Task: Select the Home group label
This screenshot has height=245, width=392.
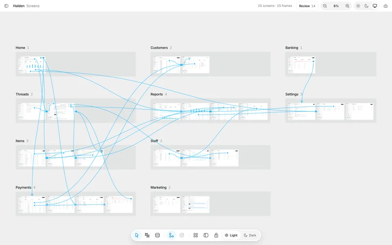Action: 20,48
